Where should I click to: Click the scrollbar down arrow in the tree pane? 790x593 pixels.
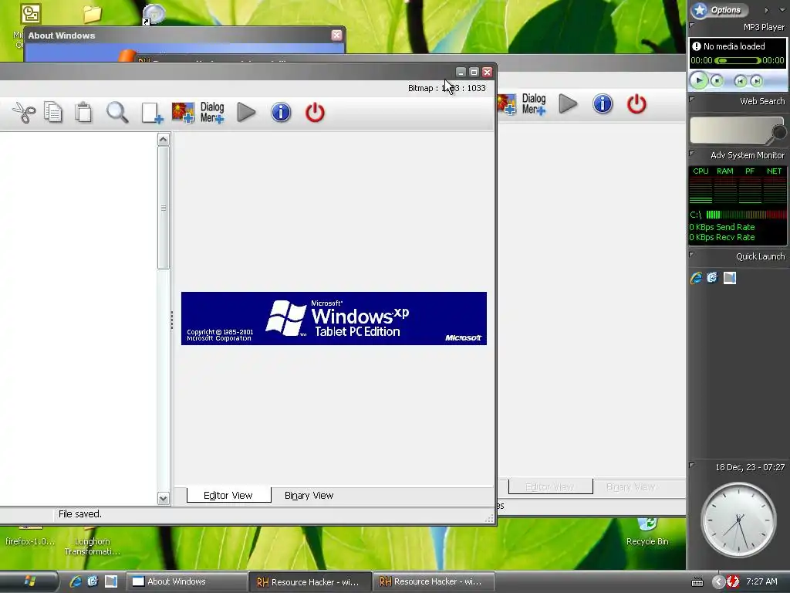164,498
